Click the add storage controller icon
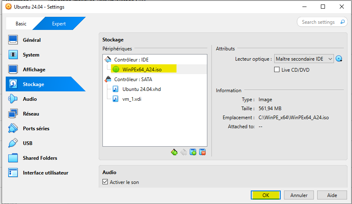 point(174,152)
